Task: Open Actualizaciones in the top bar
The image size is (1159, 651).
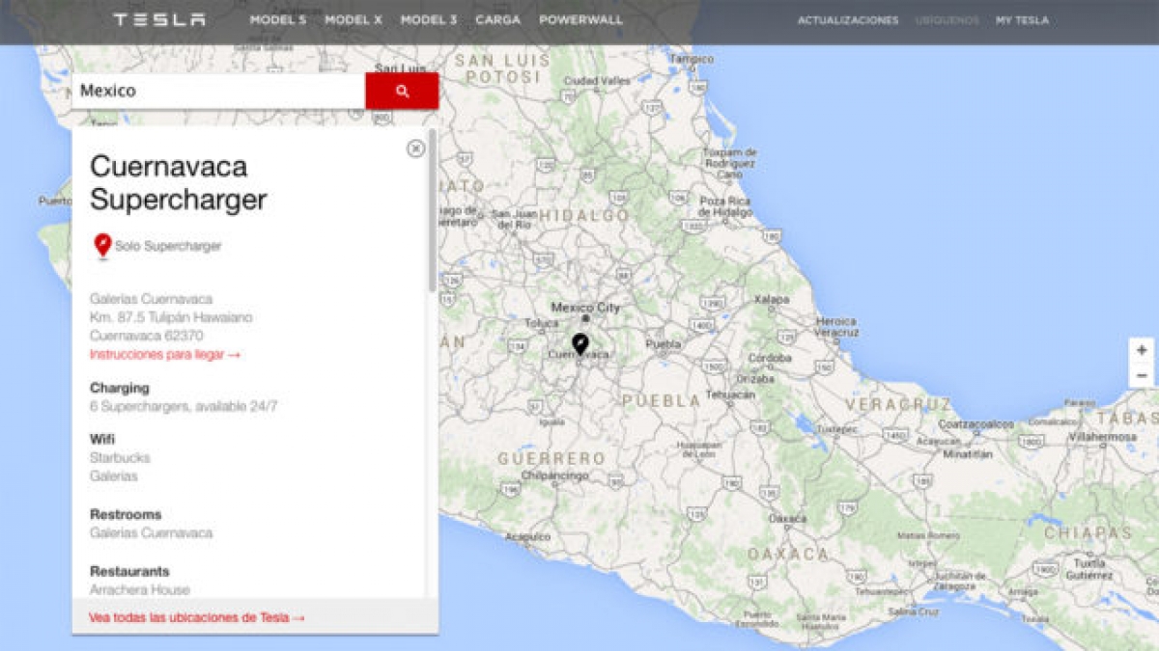Action: point(848,20)
